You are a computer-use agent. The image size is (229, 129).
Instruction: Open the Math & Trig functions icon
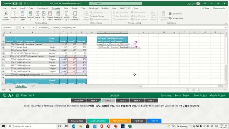67,14
